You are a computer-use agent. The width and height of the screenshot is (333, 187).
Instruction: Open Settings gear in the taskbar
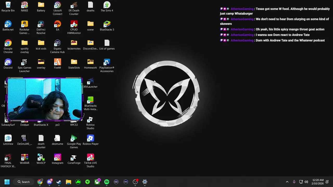pyautogui.click(x=145, y=182)
